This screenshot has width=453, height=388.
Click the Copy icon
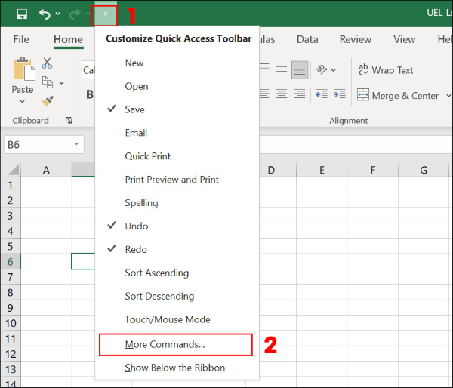(48, 82)
